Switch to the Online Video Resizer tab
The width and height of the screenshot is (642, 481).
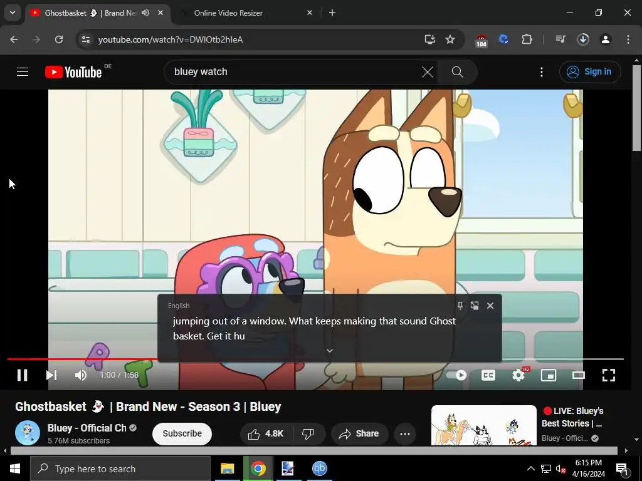tap(228, 13)
